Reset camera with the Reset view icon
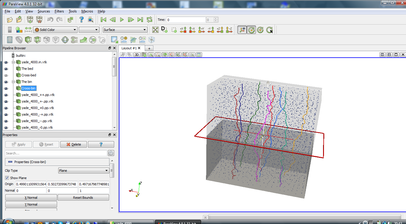The height and width of the screenshot is (224, 406). (x=155, y=30)
